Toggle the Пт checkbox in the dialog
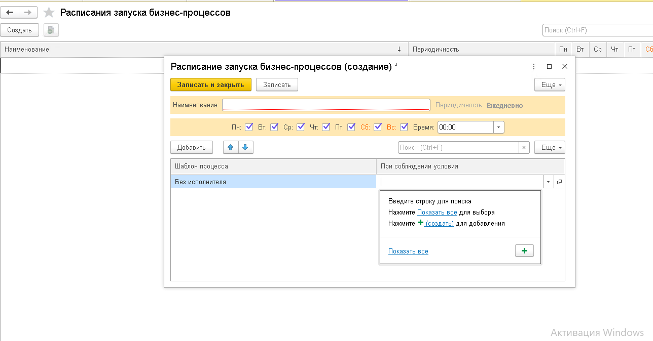The image size is (653, 341). 351,127
